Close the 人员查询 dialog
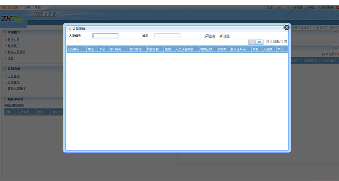Screen dimensions: 339x181 click(x=287, y=27)
